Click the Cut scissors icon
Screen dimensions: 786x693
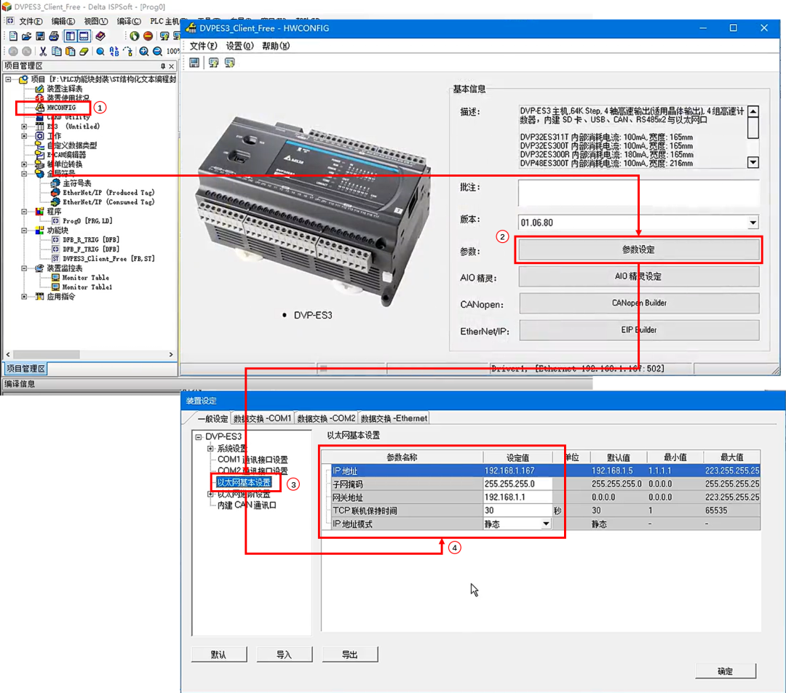click(x=43, y=51)
